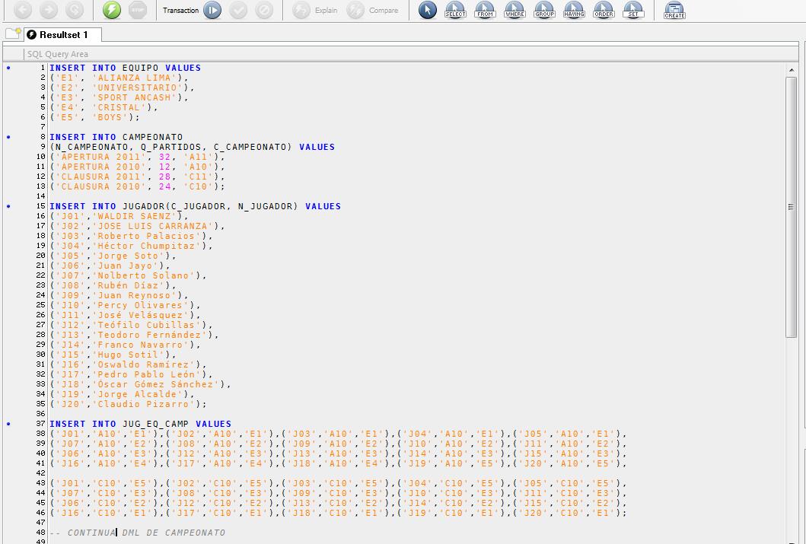The image size is (806, 544).
Task: Open the CREATE statement builder icon
Action: pos(673,10)
